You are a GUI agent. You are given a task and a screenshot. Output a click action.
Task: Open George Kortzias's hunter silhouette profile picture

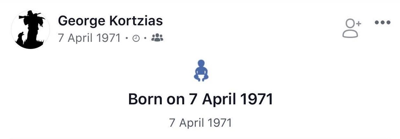[31, 29]
